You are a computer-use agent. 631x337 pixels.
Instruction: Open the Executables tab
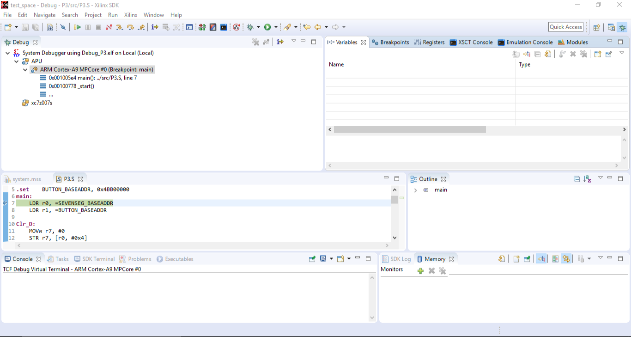[175, 259]
